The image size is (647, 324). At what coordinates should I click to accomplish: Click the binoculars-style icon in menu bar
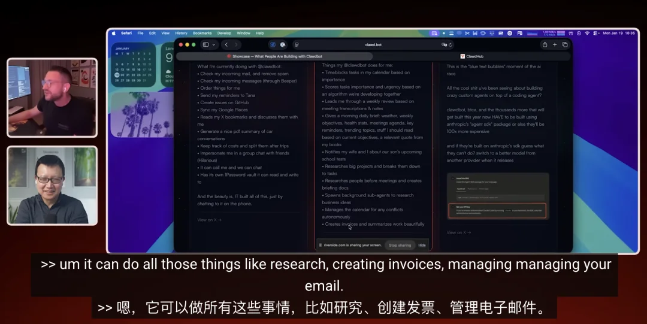571,33
